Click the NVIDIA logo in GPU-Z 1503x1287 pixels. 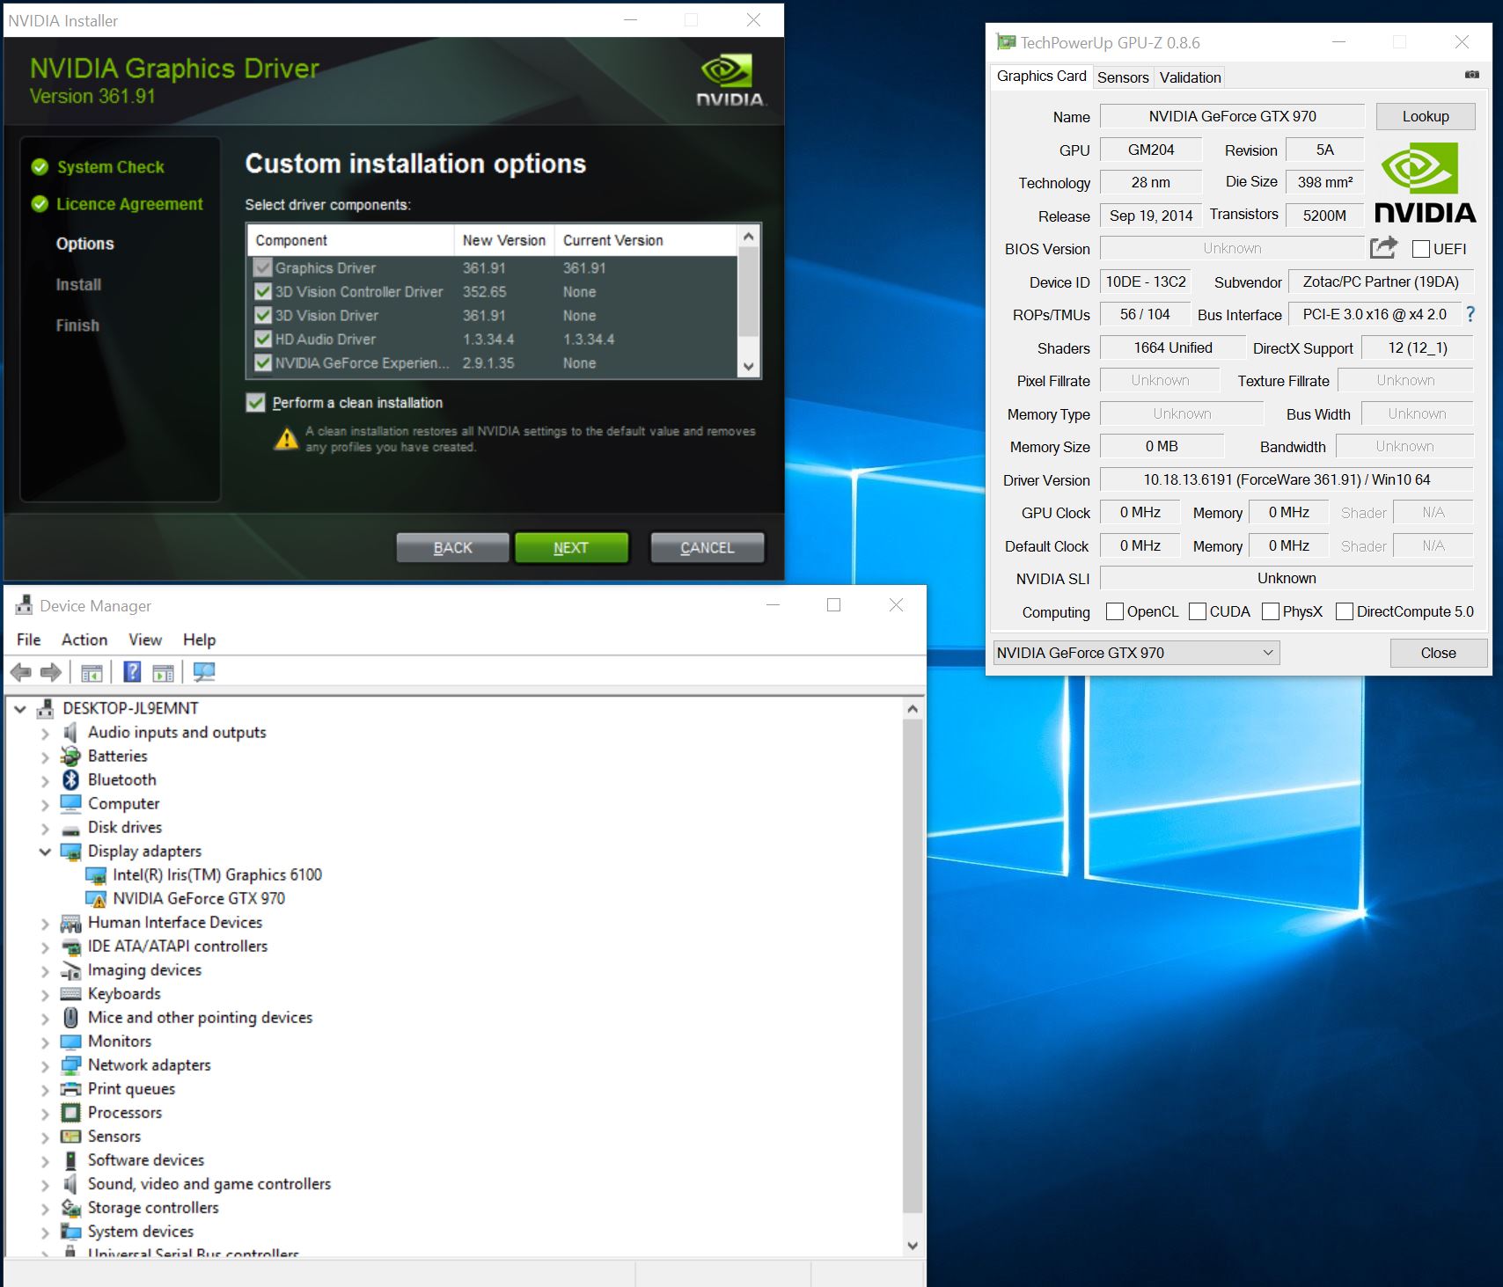tap(1425, 184)
